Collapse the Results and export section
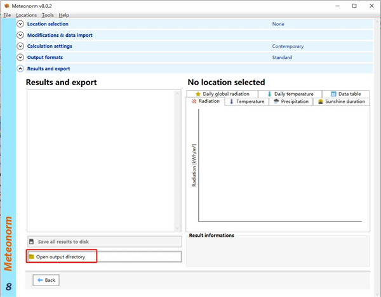The height and width of the screenshot is (297, 381). (x=20, y=69)
